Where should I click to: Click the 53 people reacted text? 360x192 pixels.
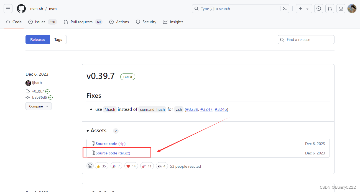tap(185, 166)
